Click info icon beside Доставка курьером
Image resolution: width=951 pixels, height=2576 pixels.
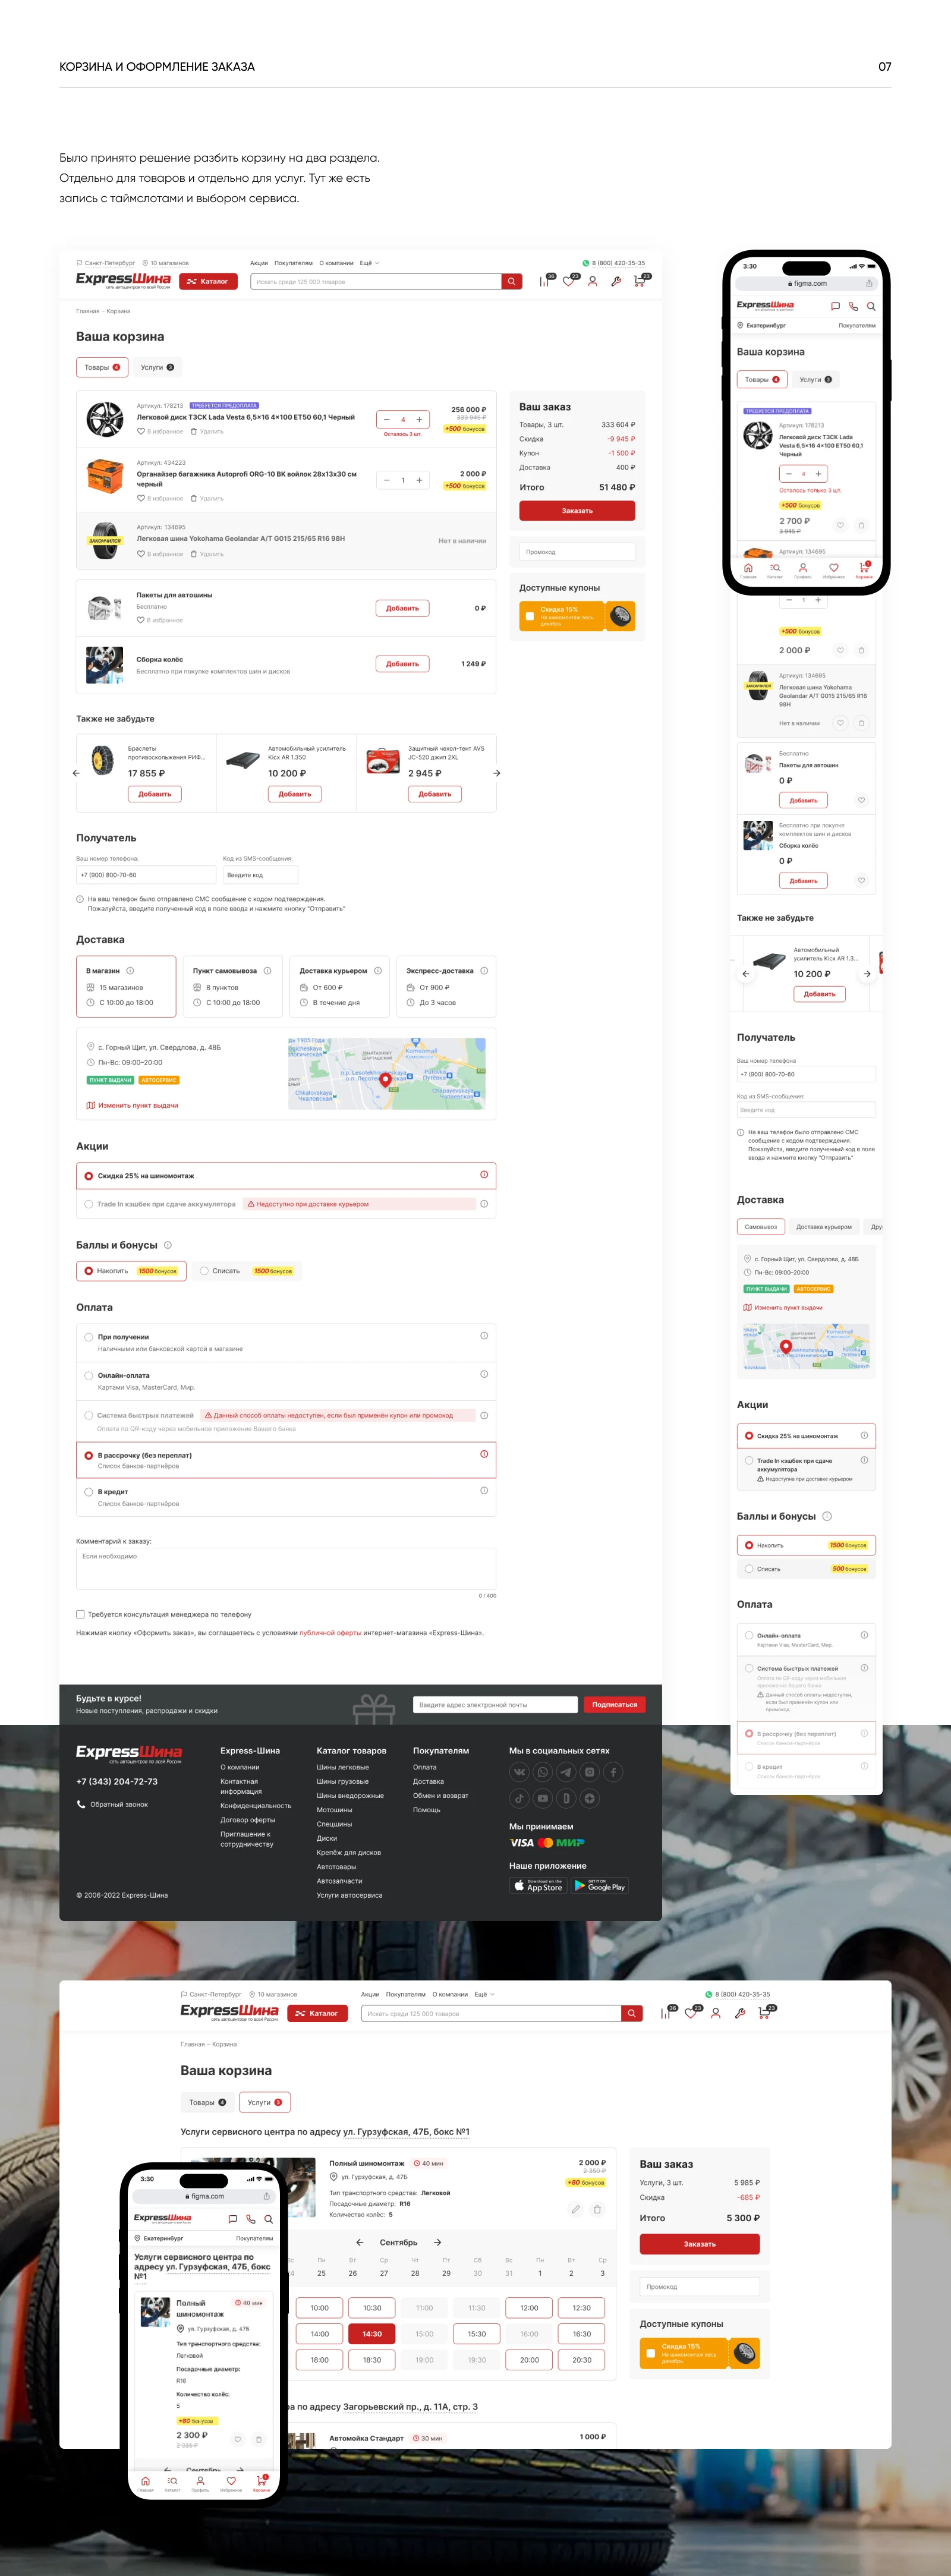[378, 971]
